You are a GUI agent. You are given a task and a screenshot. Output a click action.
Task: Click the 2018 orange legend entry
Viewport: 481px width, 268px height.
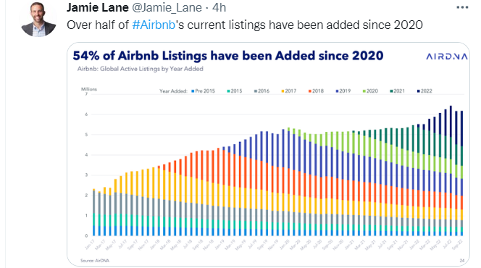point(316,91)
